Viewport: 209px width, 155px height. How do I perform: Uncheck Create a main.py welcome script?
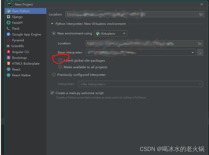[52, 93]
